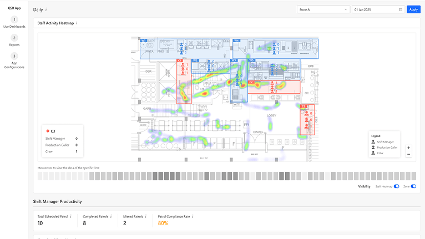This screenshot has height=239, width=425.
Task: Click Production Caller legend icon
Action: pos(373,148)
